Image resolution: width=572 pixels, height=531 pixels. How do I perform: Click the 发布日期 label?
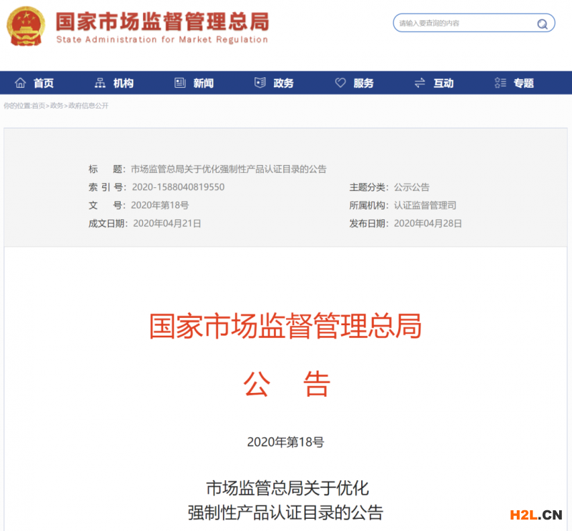coord(369,223)
